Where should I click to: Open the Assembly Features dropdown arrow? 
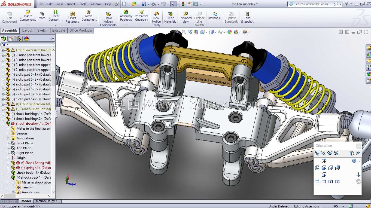point(126,25)
